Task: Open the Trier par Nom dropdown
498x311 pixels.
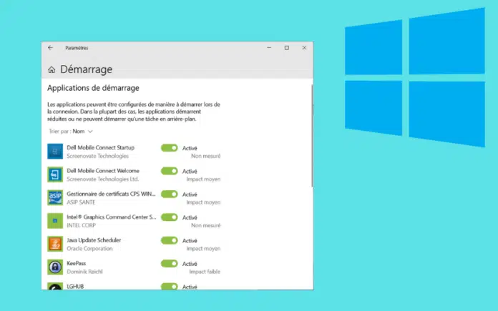Action: (71, 132)
